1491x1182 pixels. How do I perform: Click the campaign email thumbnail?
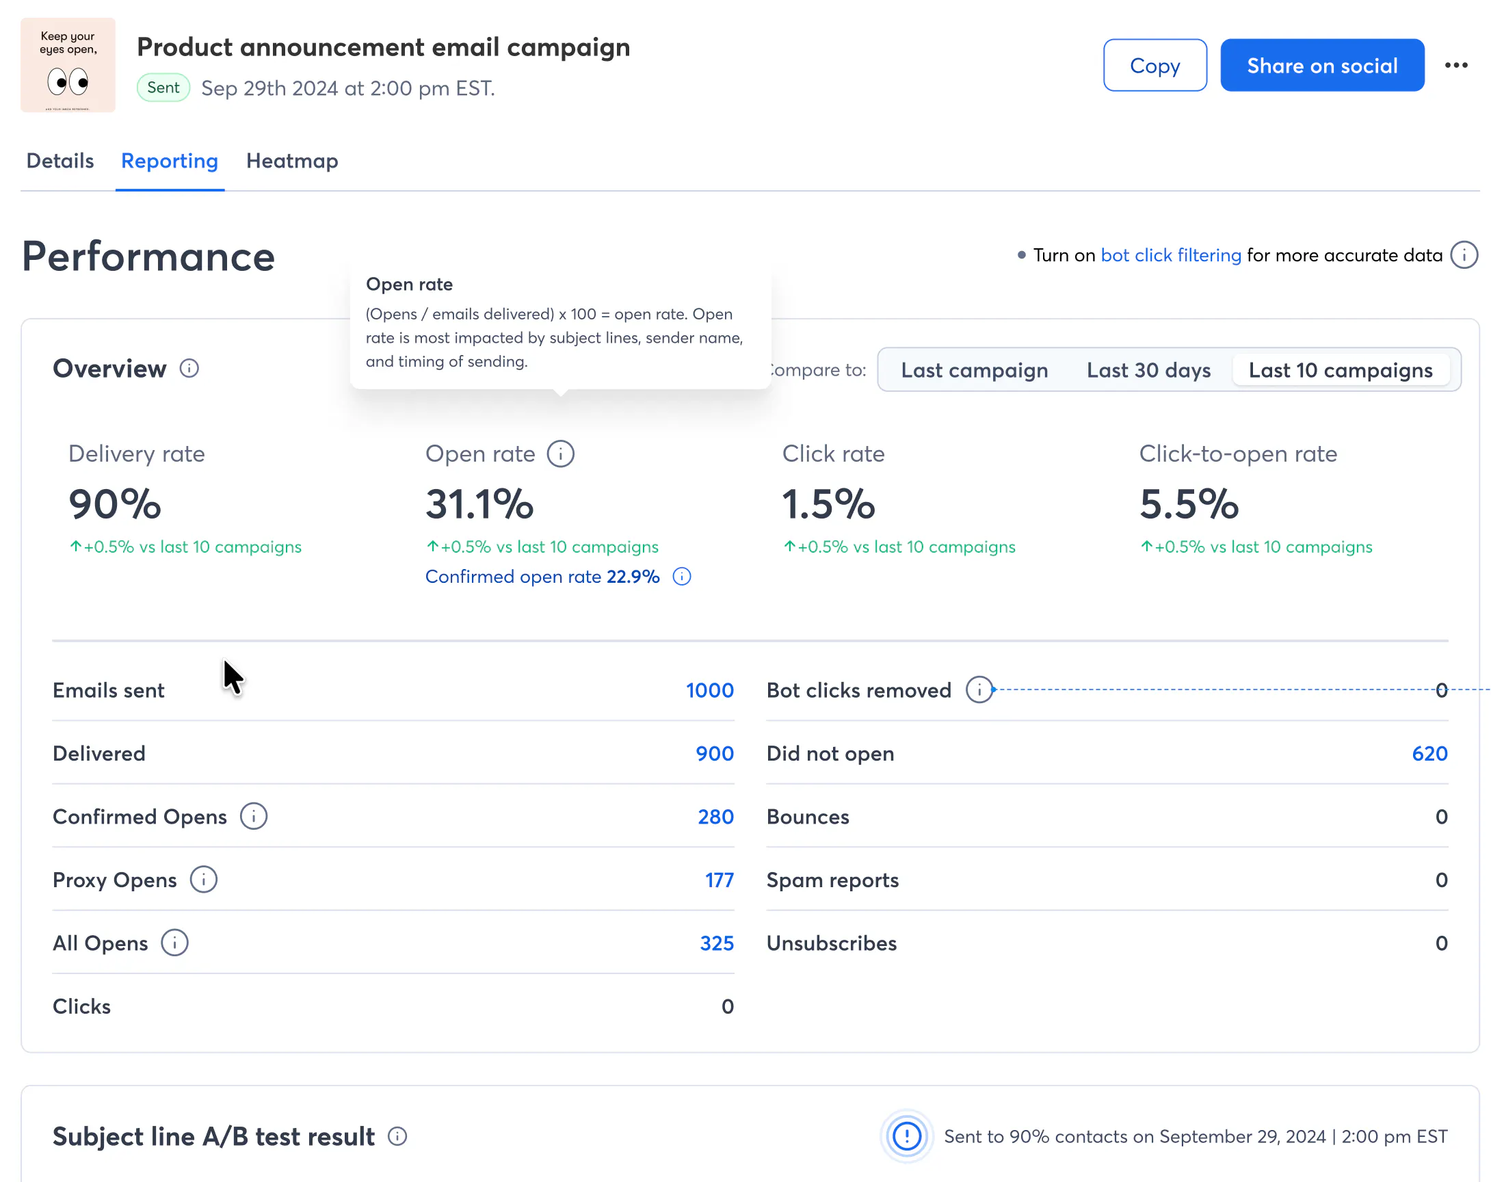point(68,65)
